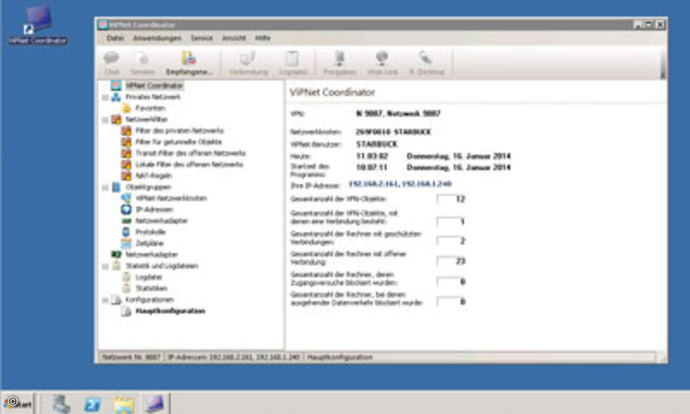Viewport: 690px width, 414px height.
Task: Open the Ansicht menu
Action: pyautogui.click(x=234, y=39)
